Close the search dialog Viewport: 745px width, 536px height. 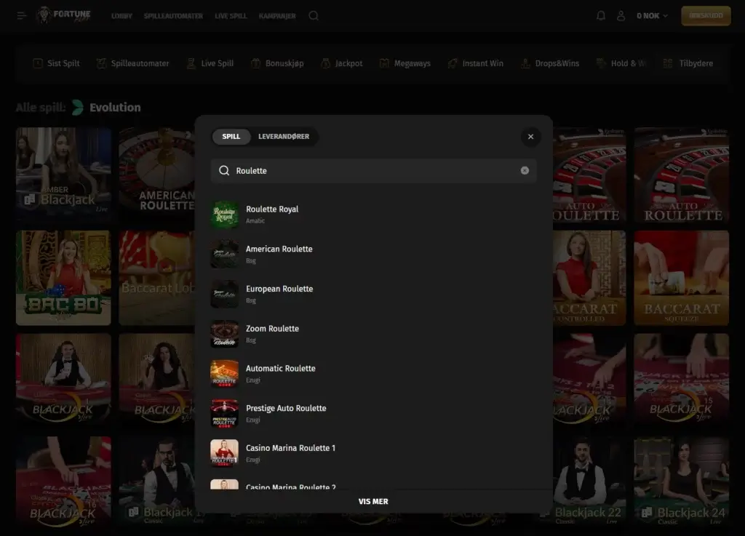point(530,137)
